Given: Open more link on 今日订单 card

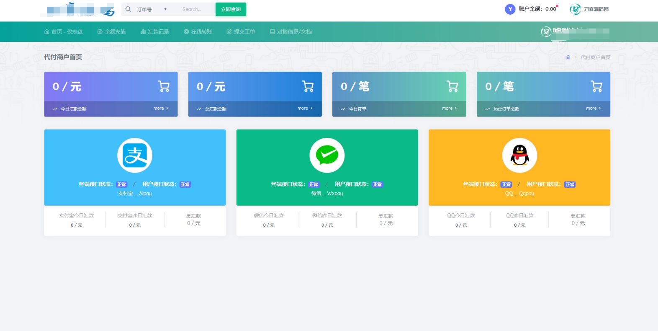Looking at the screenshot, I should pyautogui.click(x=449, y=108).
